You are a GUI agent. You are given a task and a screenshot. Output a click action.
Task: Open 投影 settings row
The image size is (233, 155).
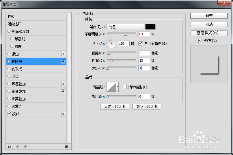(x=36, y=114)
